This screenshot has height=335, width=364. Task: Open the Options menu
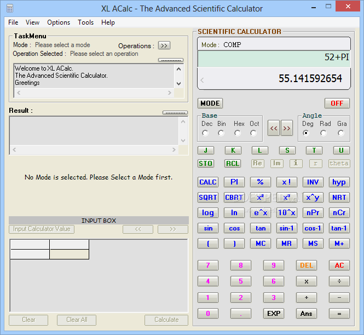point(59,22)
